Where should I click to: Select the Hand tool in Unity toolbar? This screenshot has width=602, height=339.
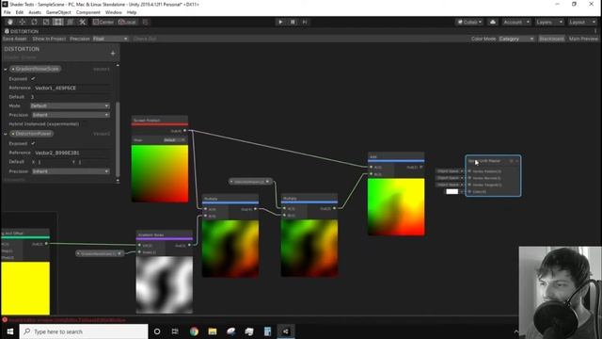coord(10,22)
